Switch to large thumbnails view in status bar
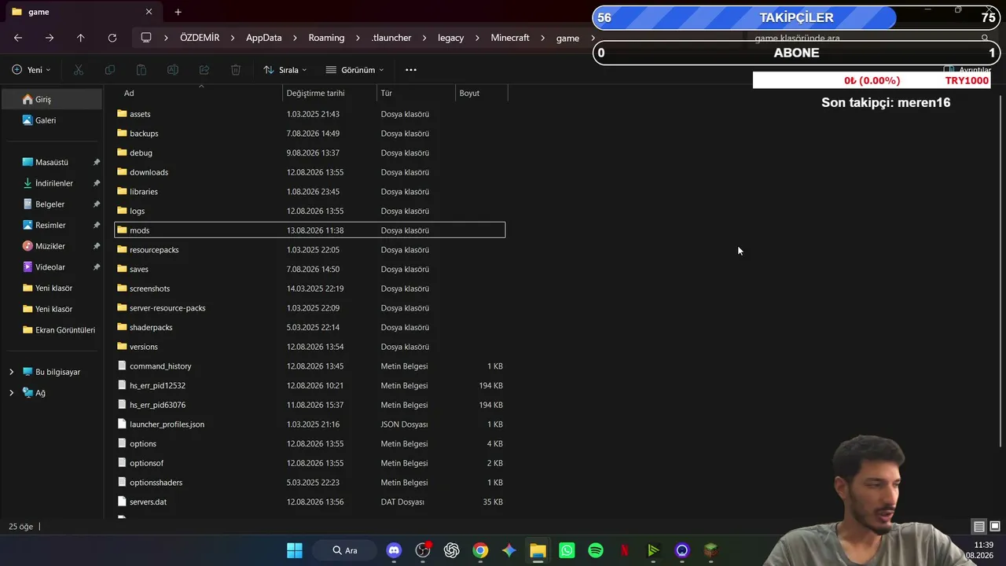This screenshot has width=1006, height=566. 995,527
